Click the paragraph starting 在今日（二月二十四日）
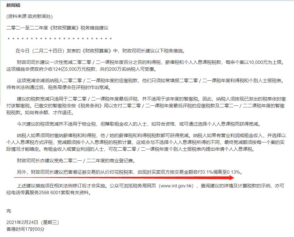Image resolution: width=294 pixels, height=237 pixels. tap(100, 51)
